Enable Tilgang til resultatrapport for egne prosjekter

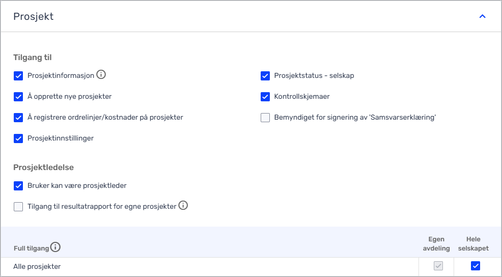(18, 207)
